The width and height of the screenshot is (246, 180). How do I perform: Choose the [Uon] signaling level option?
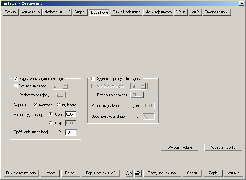(50, 114)
